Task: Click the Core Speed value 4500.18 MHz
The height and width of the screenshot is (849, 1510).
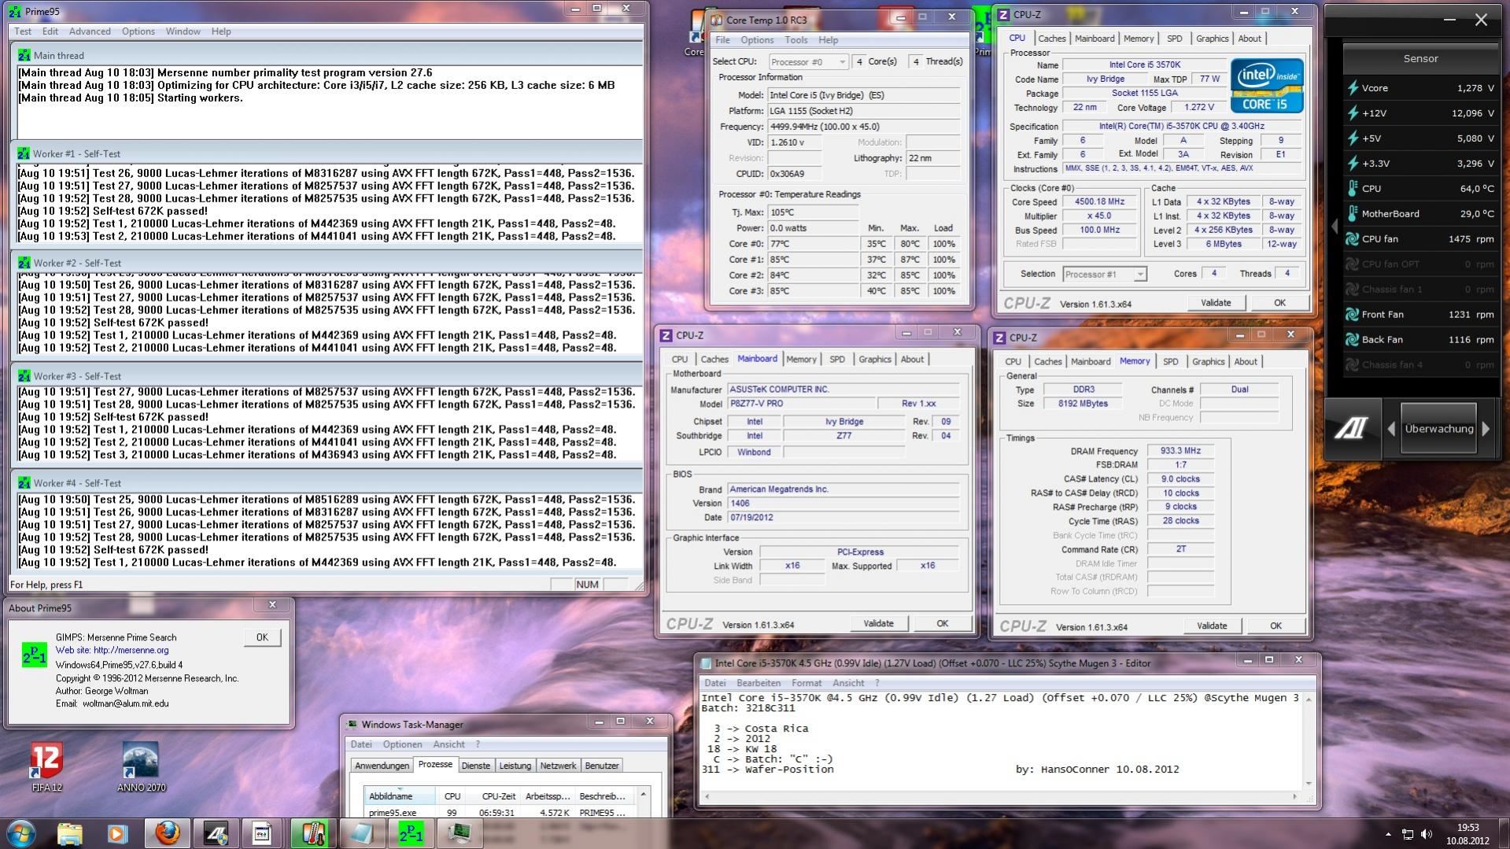Action: coord(1099,201)
